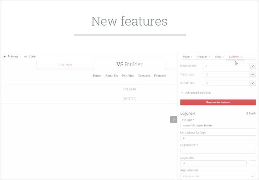
Task: Open the Align element dropdown
Action: (218, 176)
